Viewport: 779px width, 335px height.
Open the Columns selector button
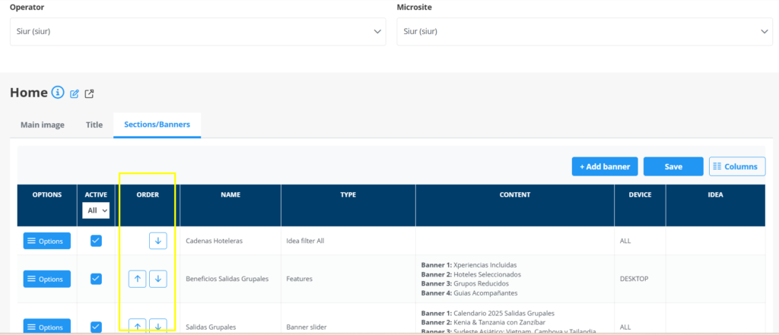(736, 166)
